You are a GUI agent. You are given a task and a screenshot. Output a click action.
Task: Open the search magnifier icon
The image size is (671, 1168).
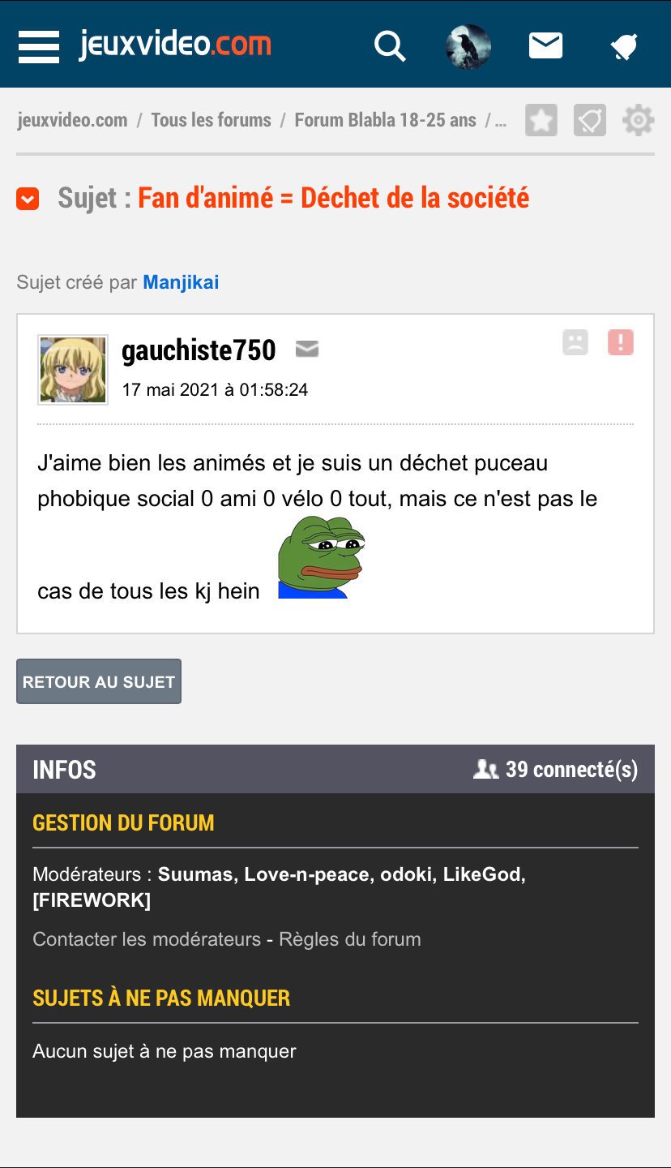click(x=390, y=46)
